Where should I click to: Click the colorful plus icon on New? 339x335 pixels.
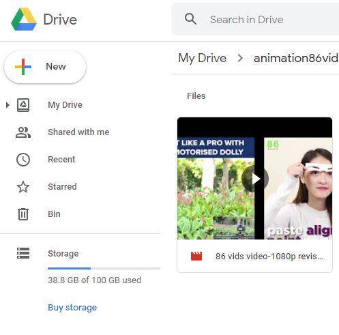[23, 67]
